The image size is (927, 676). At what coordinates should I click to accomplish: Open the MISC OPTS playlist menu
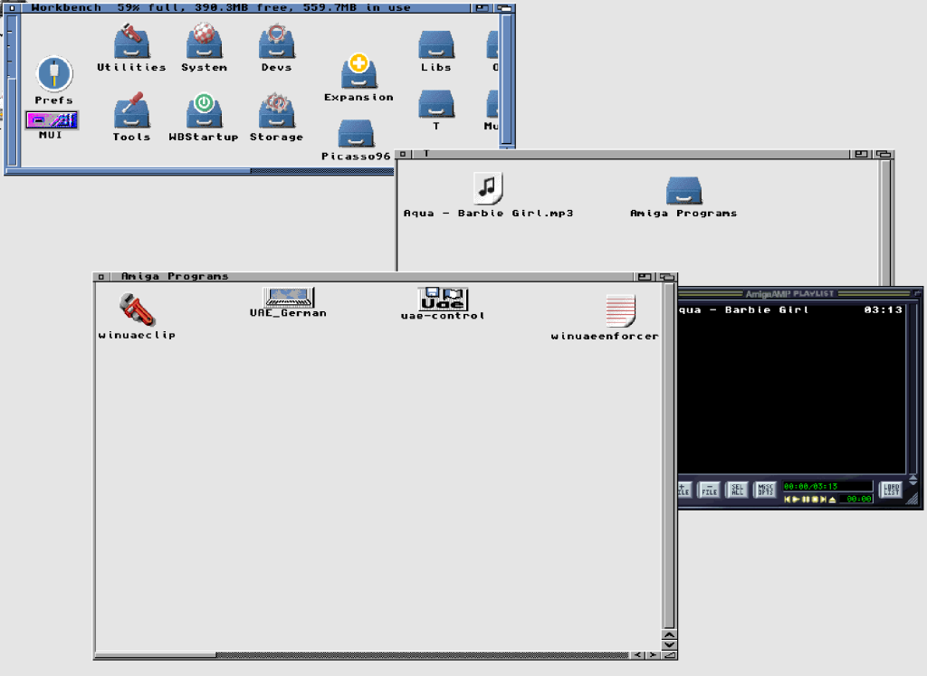tap(766, 490)
